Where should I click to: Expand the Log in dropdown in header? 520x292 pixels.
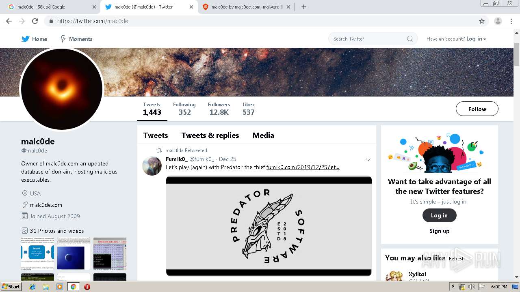(476, 39)
